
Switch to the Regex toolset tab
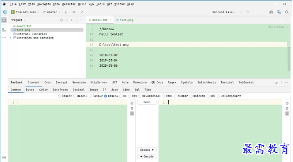coord(172,82)
